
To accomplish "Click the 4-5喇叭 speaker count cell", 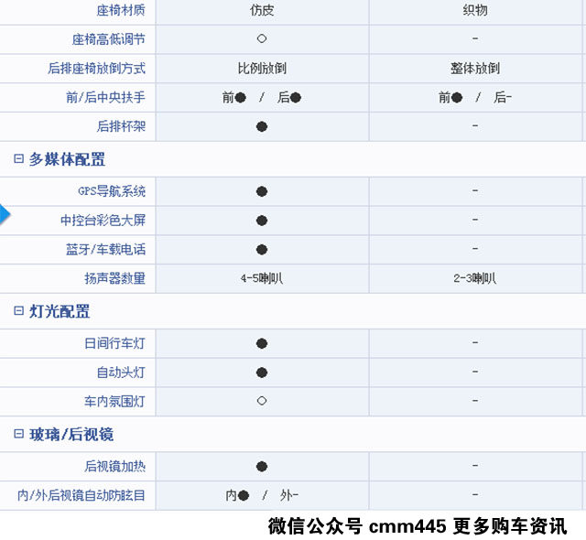I will [262, 279].
